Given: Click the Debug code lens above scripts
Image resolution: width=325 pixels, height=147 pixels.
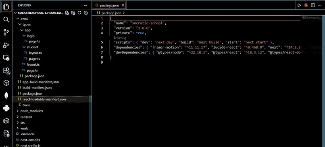Looking at the screenshot, I should click(x=120, y=38).
